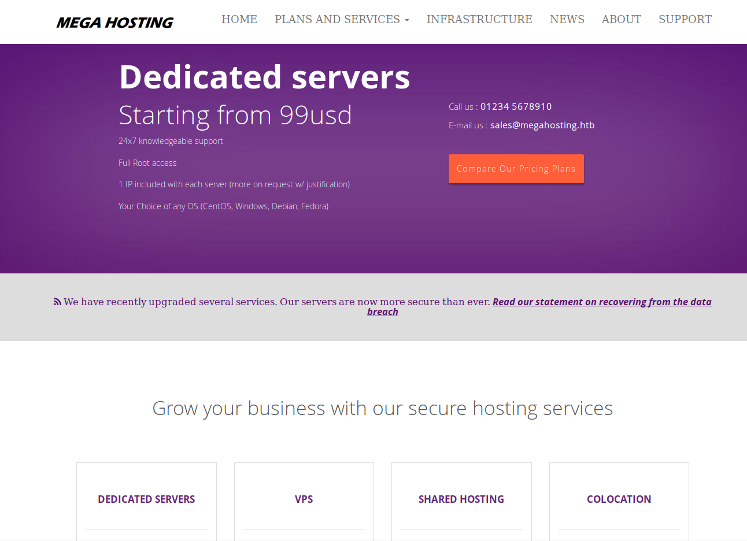Read the data breach recovery statement
Image resolution: width=747 pixels, height=541 pixels.
pyautogui.click(x=601, y=302)
